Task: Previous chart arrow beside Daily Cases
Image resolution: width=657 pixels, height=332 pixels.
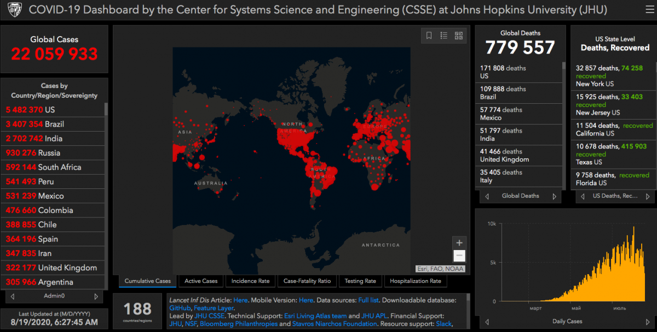Action: point(487,322)
